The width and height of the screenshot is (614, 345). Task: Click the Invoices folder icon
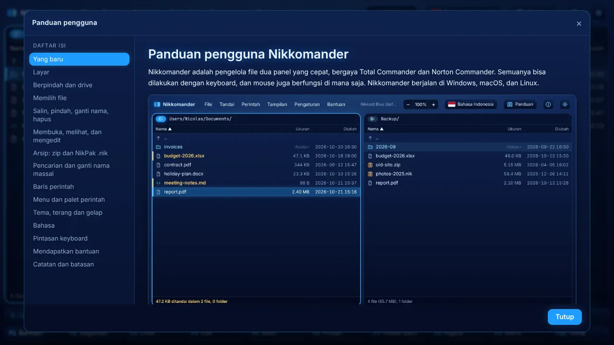click(158, 147)
